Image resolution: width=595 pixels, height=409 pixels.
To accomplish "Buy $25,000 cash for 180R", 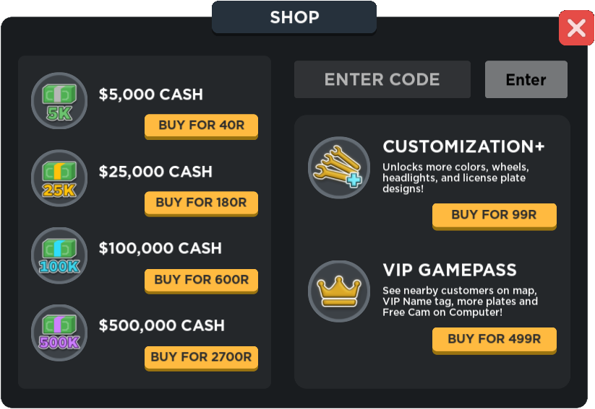I will (201, 203).
